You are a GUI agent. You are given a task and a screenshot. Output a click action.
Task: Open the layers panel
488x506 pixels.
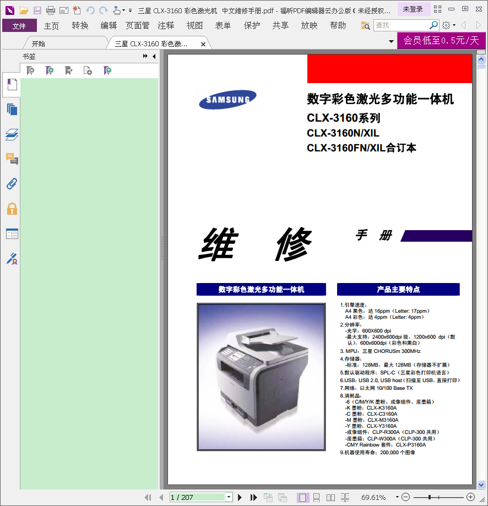[12, 134]
